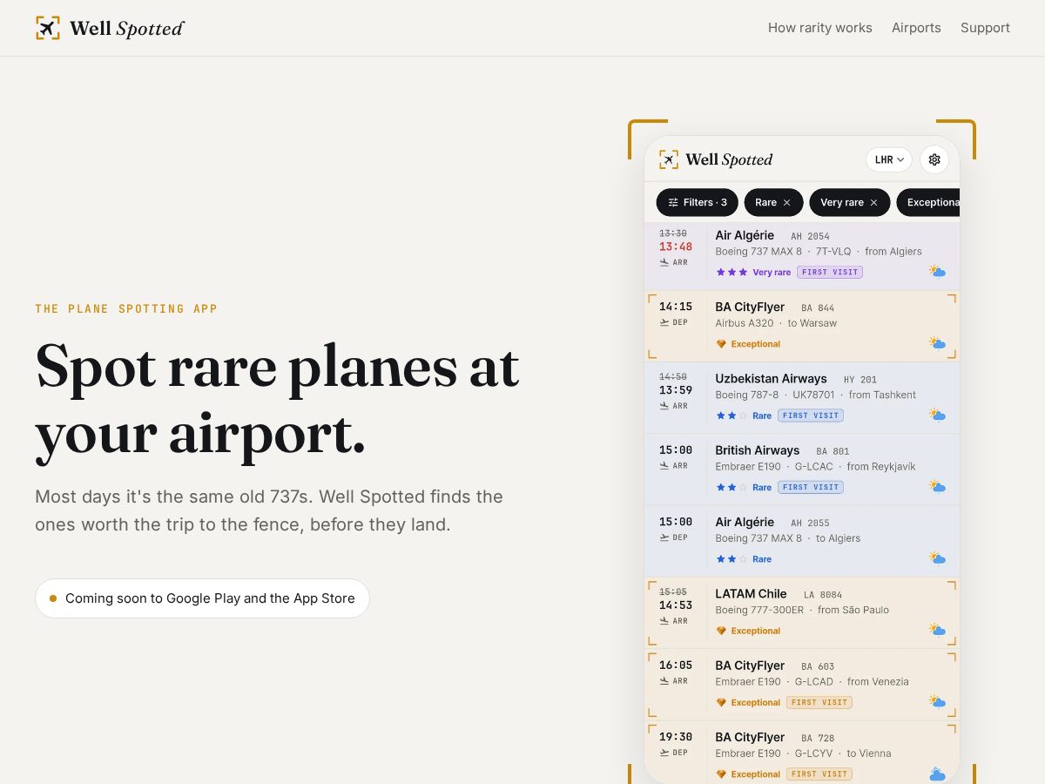This screenshot has width=1045, height=784.
Task: Click weather icon on BA 801 row
Action: (x=937, y=486)
